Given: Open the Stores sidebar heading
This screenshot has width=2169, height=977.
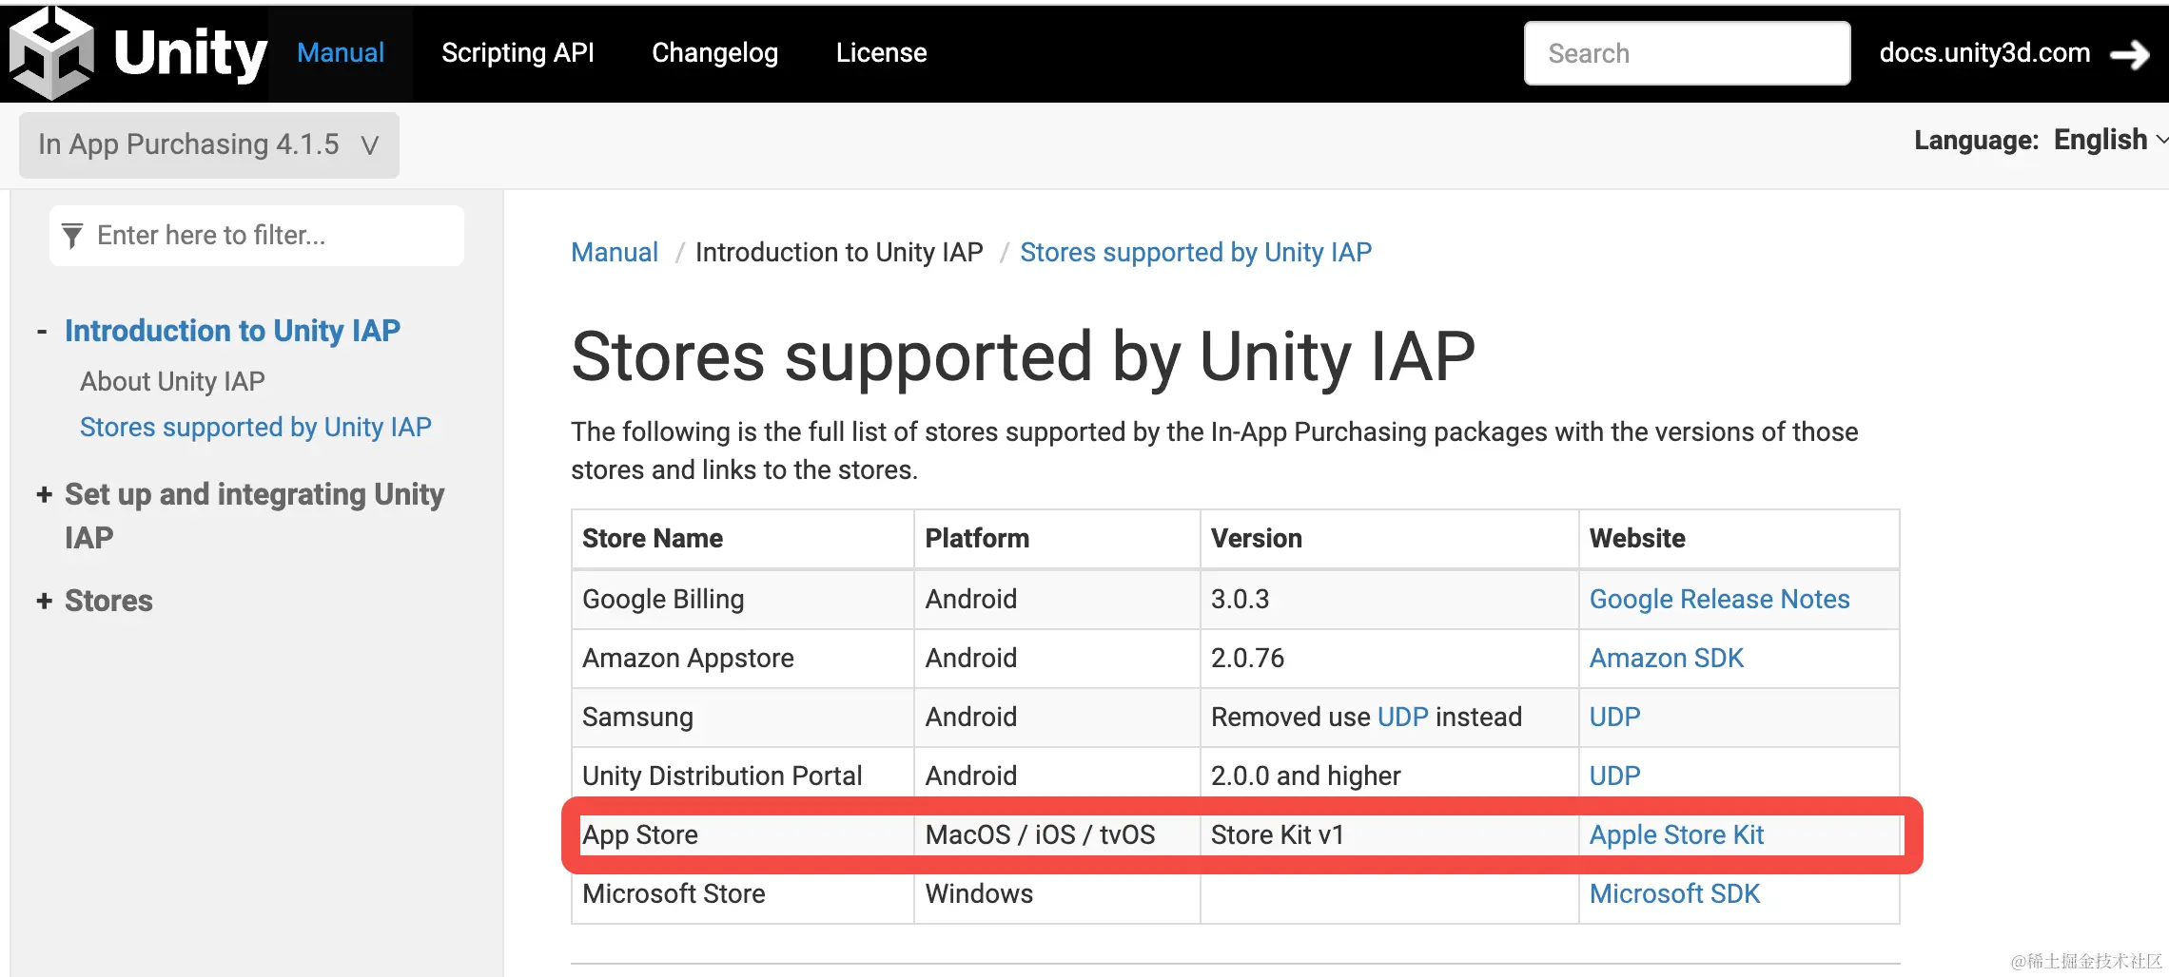Looking at the screenshot, I should [108, 601].
